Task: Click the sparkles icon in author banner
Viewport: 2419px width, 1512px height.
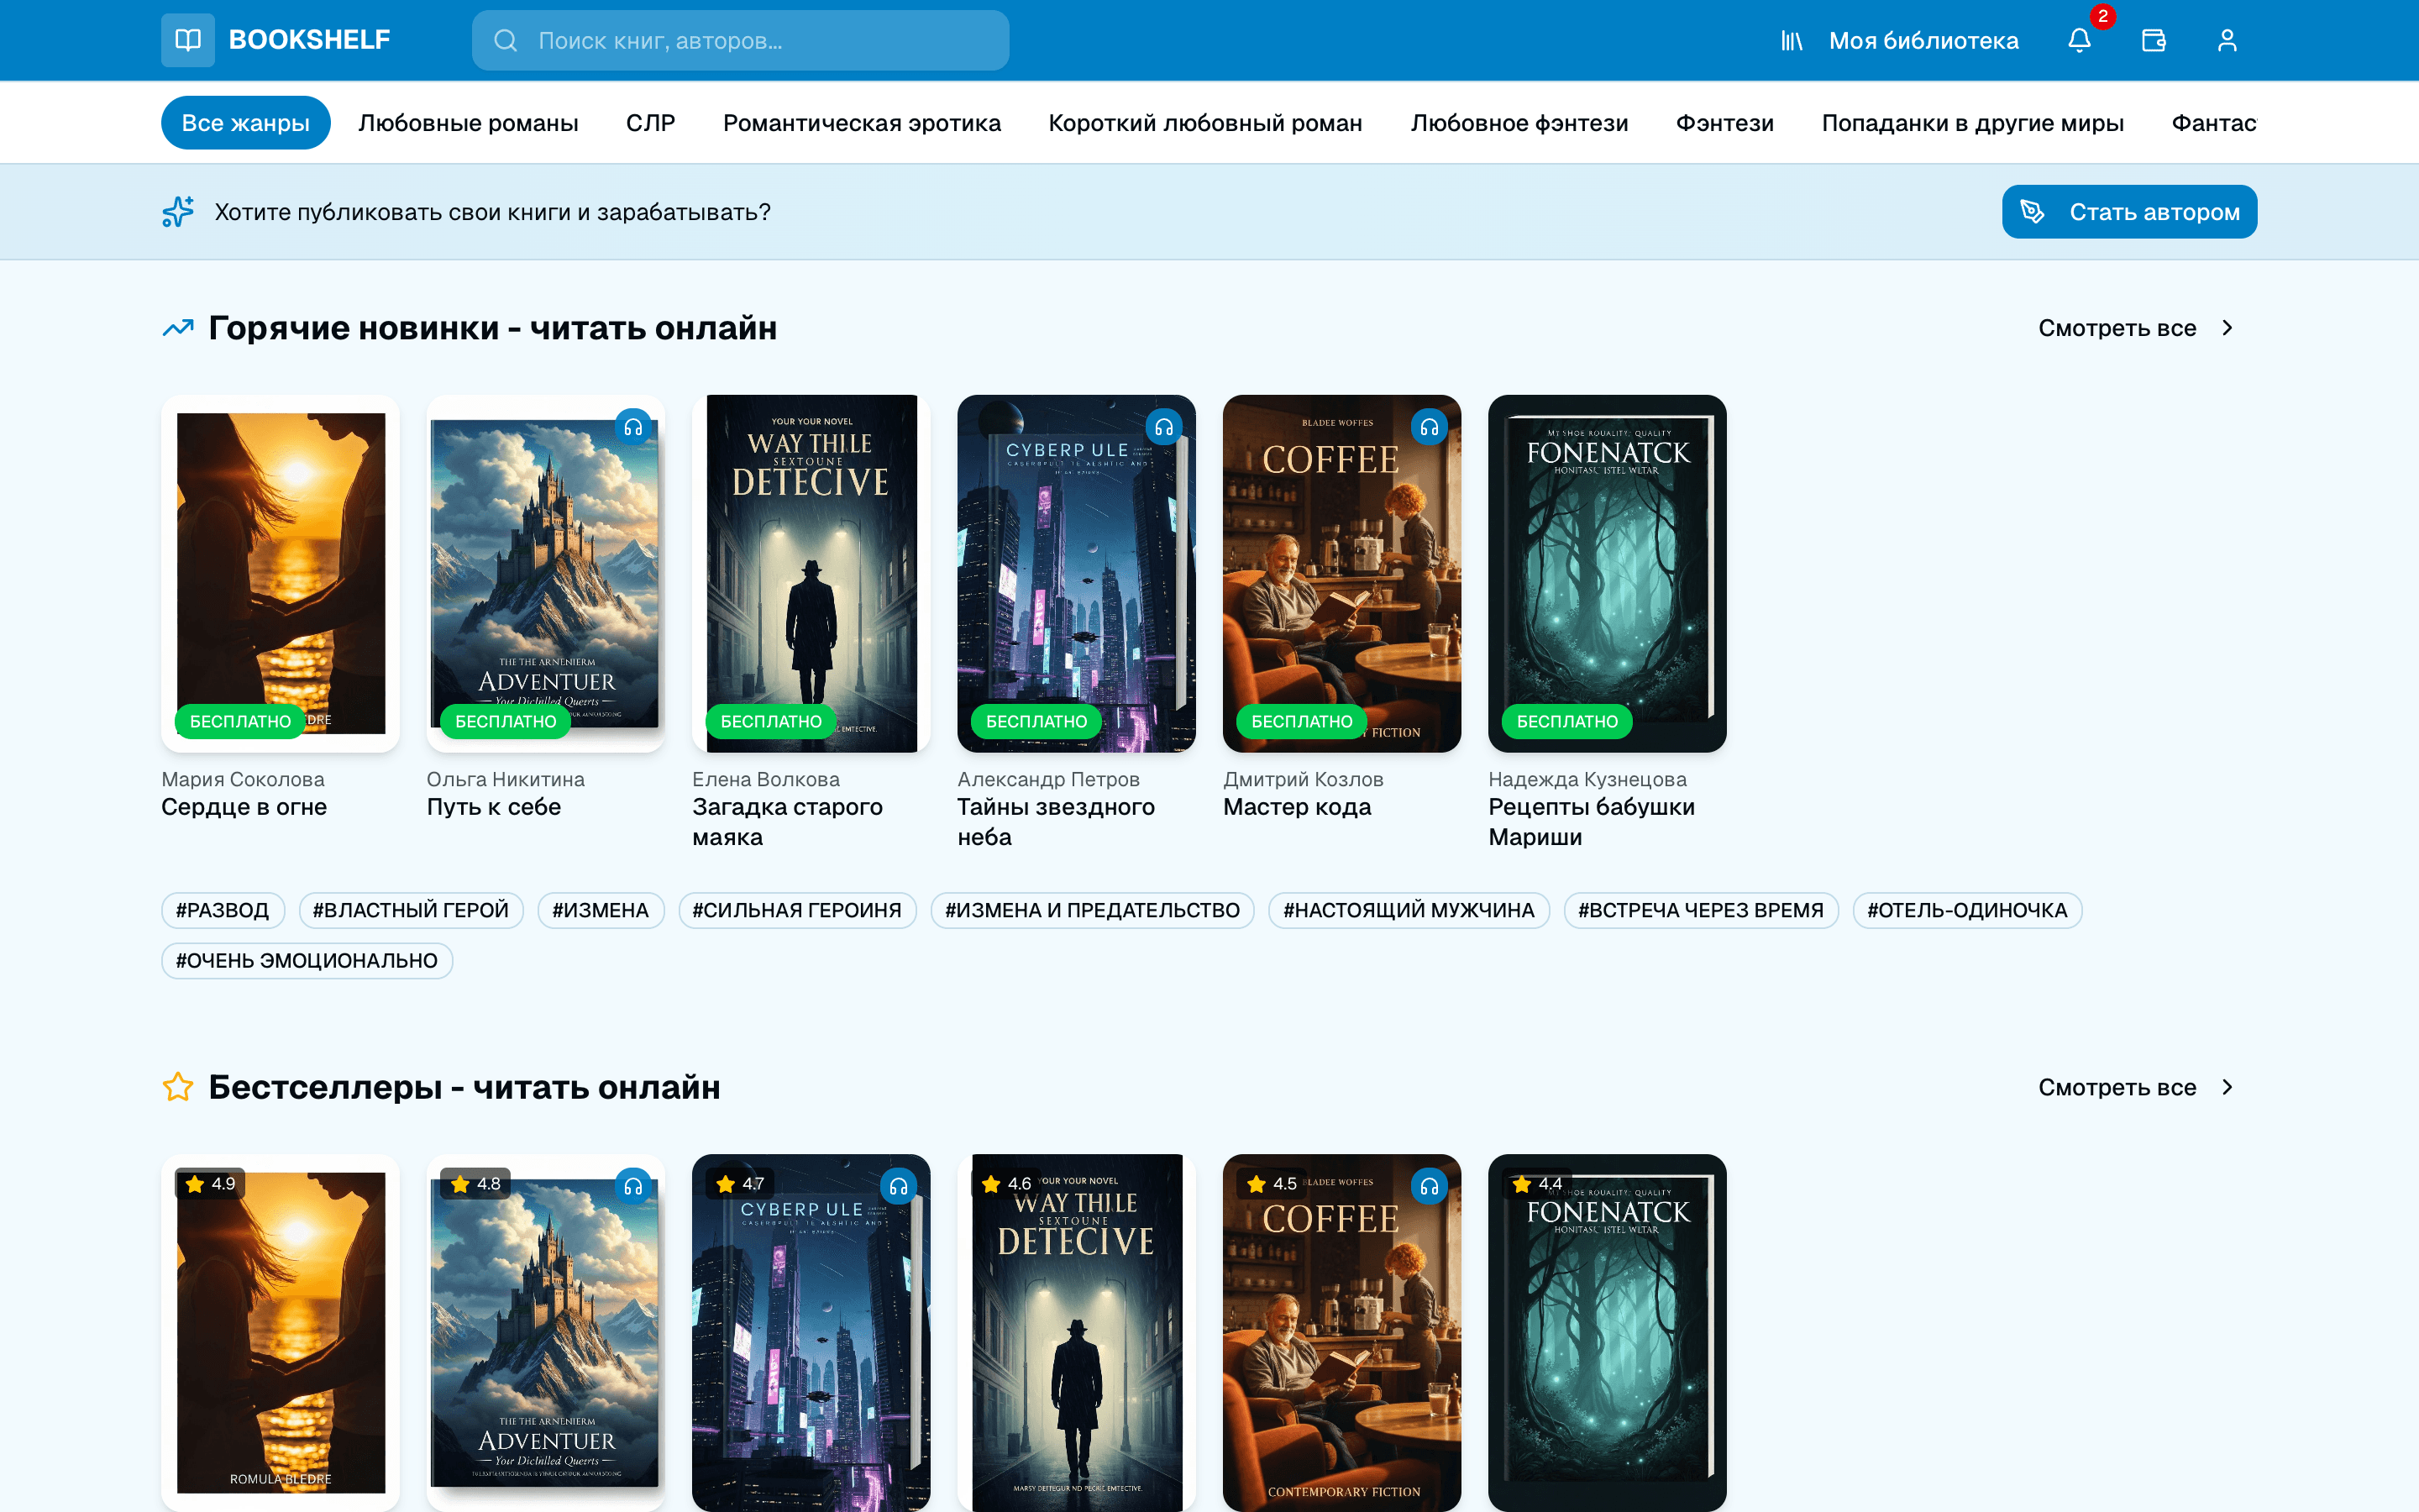Action: (178, 212)
